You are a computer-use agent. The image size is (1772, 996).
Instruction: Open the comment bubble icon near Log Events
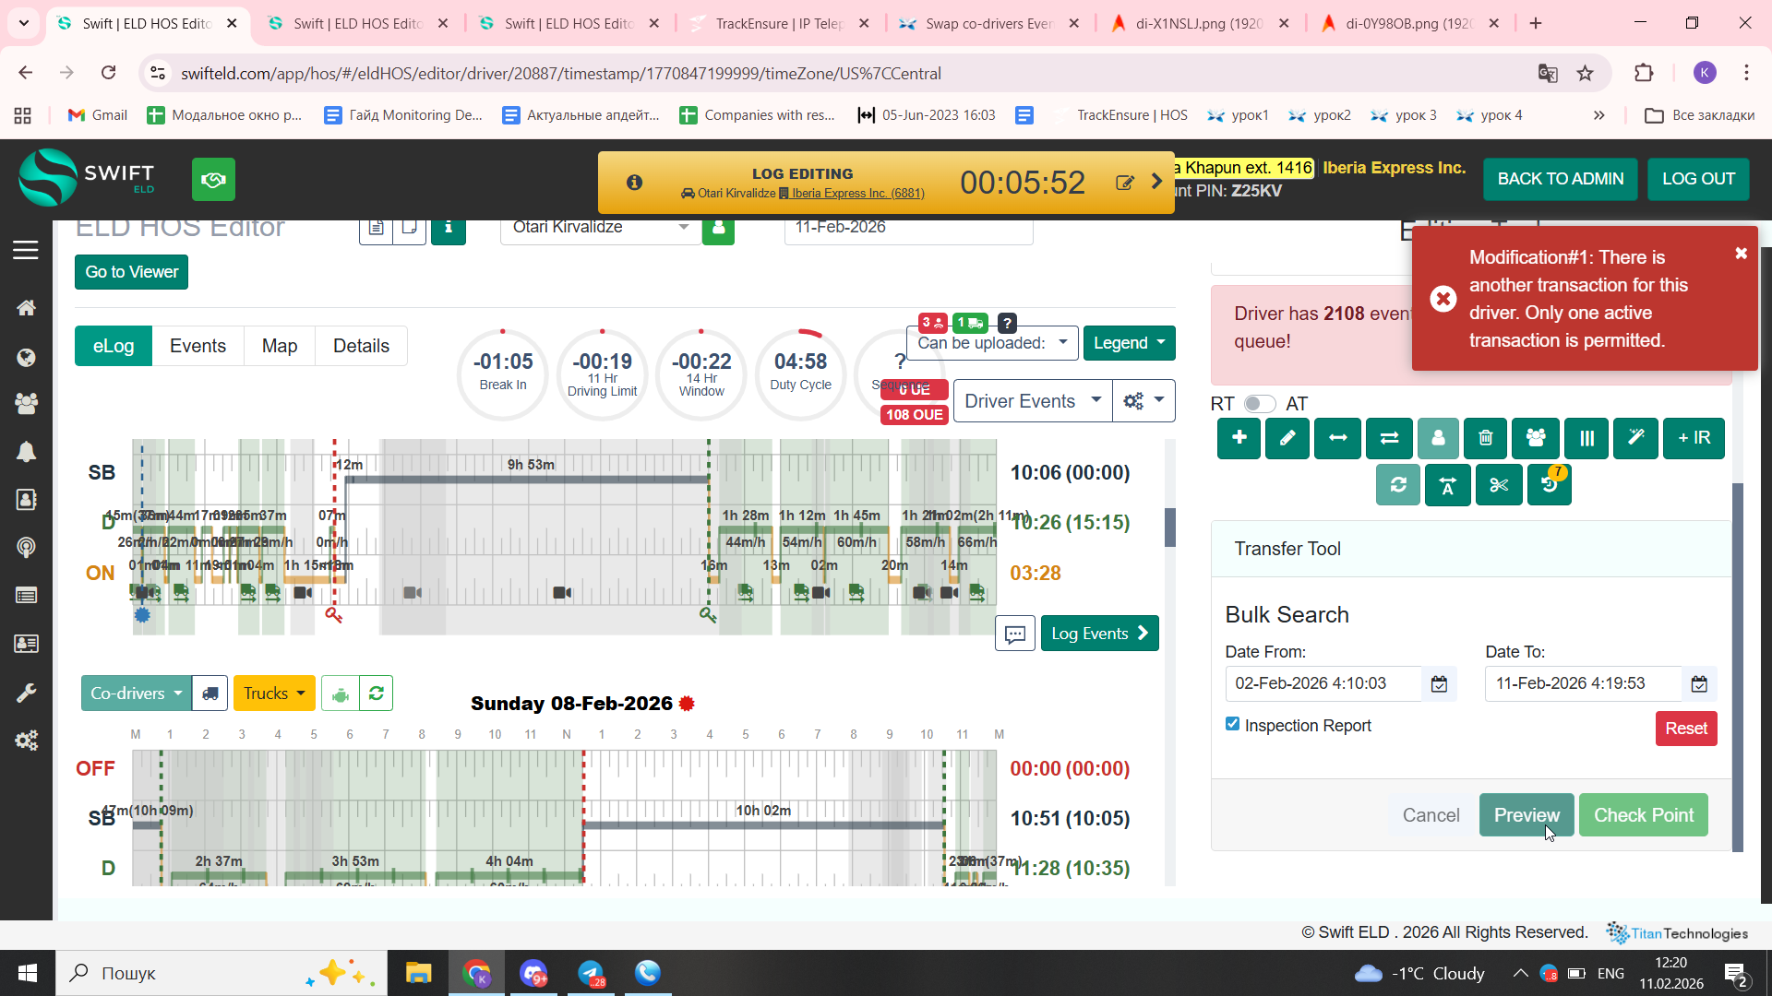(1014, 634)
